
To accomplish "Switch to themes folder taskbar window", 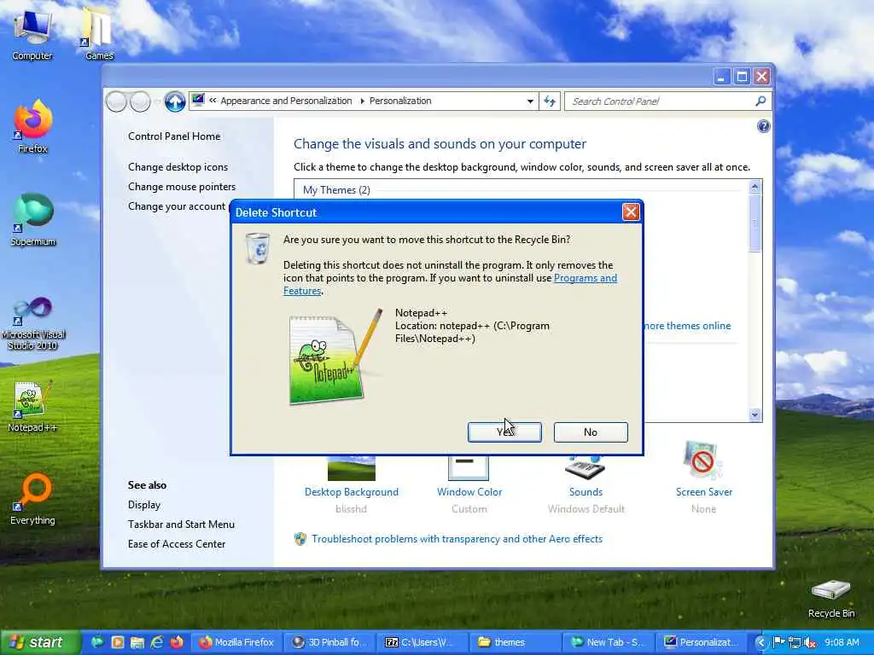I will [514, 642].
